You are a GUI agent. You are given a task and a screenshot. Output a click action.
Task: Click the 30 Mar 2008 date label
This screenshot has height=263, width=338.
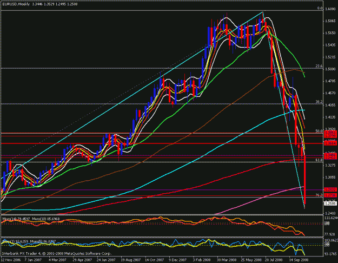[x=227, y=260]
